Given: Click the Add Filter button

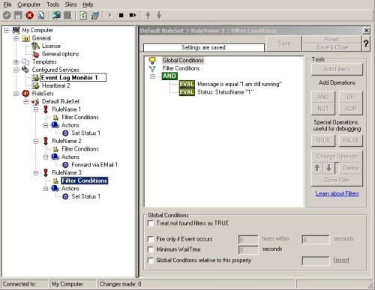Looking at the screenshot, I should click(337, 69).
